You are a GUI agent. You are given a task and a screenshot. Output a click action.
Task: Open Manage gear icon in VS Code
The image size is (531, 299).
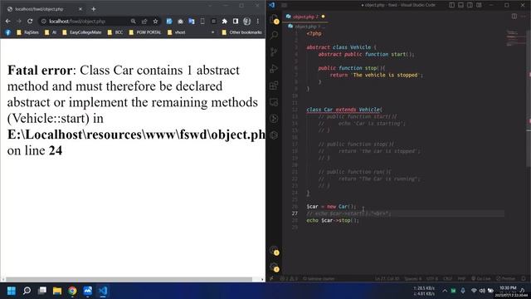275,267
